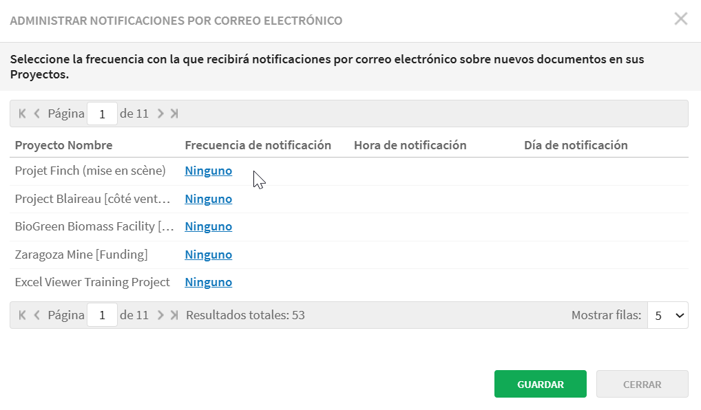Go to first page in bottom pager
701x410 pixels.
[x=22, y=315]
